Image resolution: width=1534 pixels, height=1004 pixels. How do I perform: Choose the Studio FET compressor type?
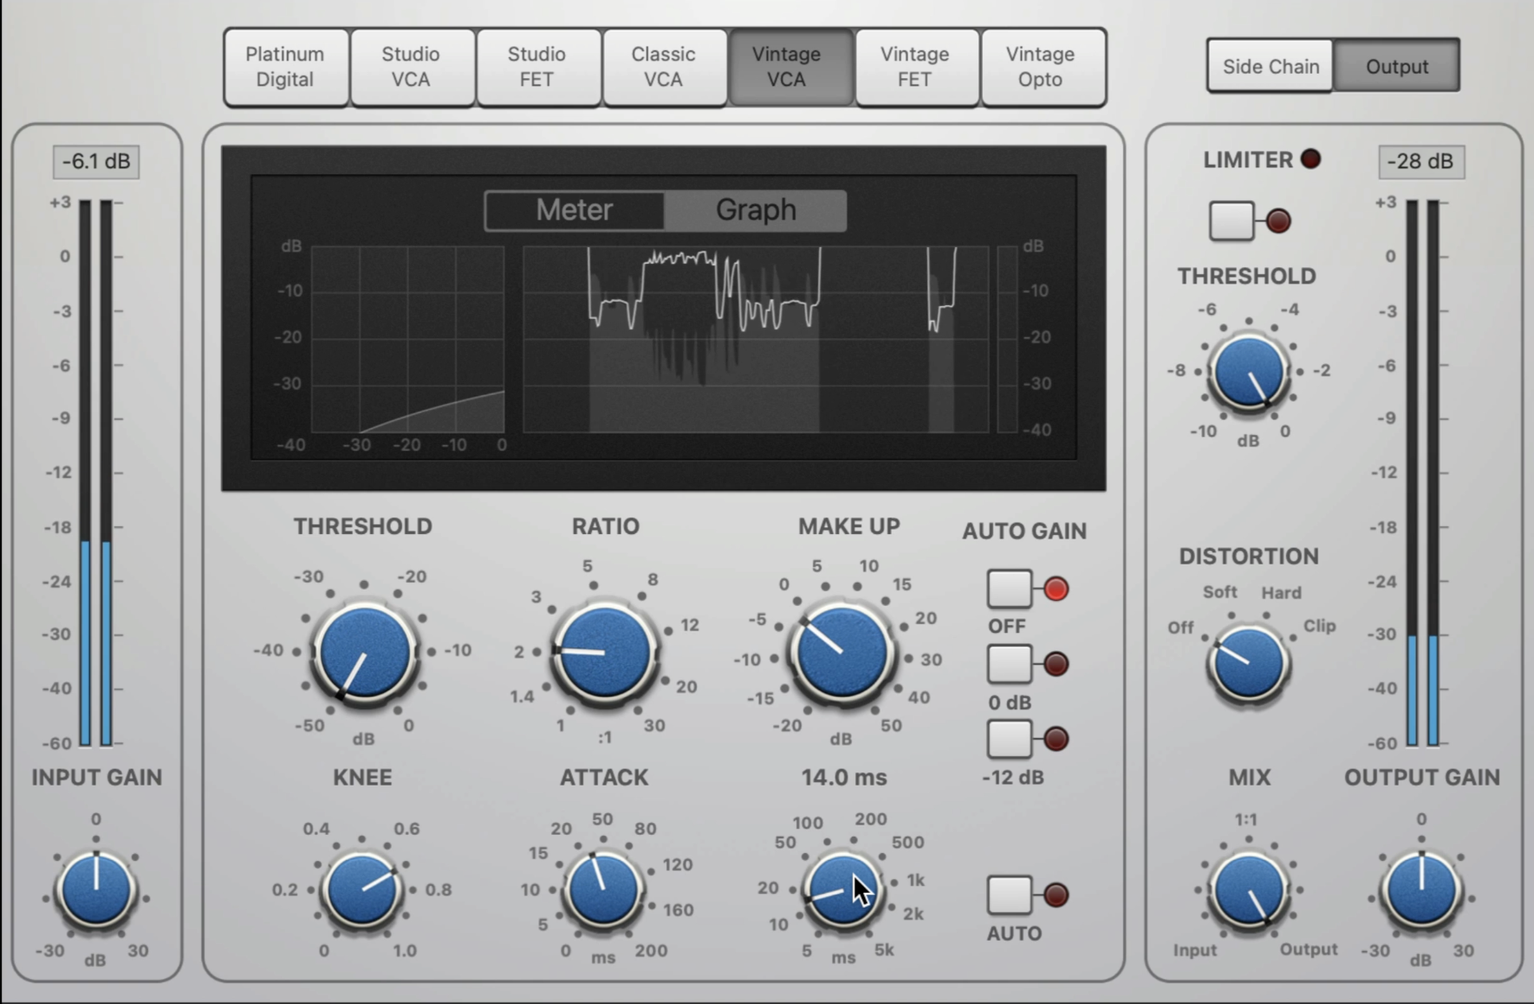point(537,67)
